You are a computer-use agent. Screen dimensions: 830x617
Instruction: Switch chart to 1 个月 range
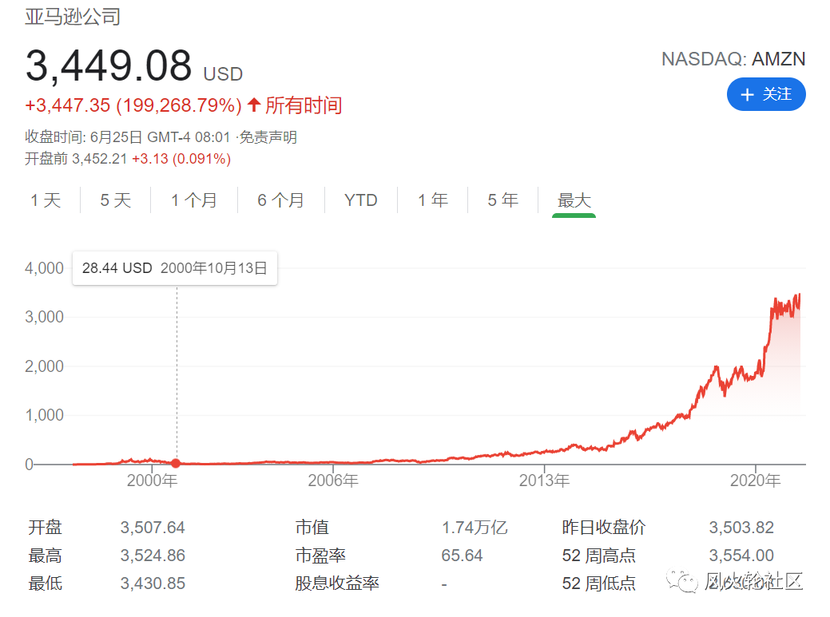(194, 200)
